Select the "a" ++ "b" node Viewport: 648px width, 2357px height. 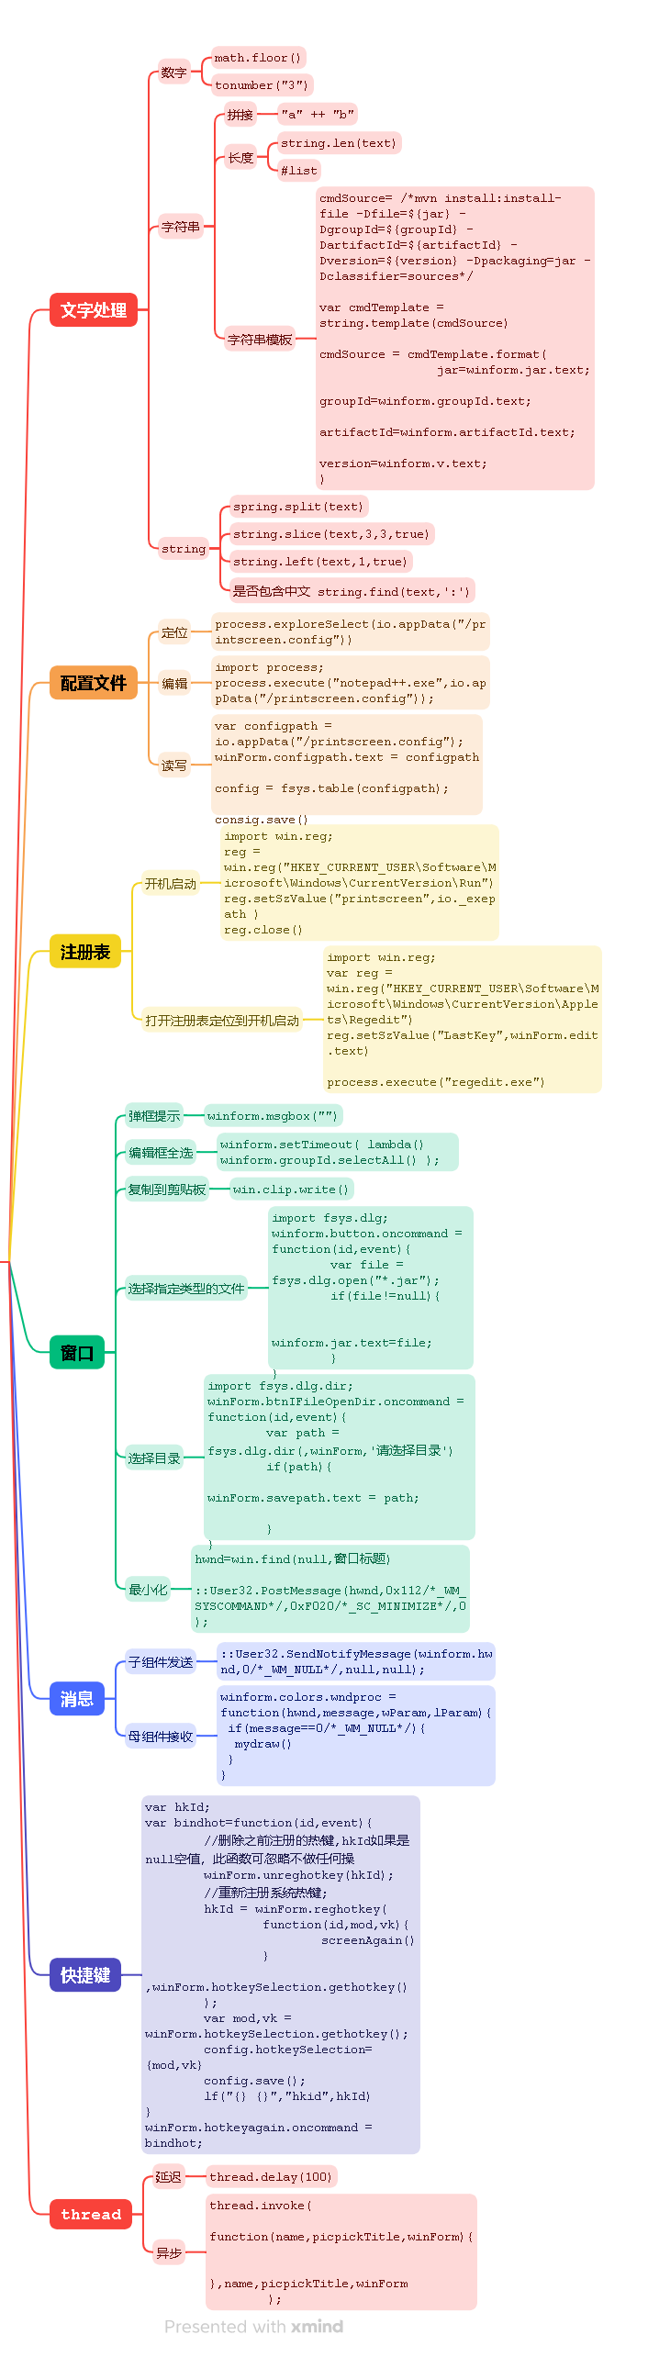(x=318, y=115)
